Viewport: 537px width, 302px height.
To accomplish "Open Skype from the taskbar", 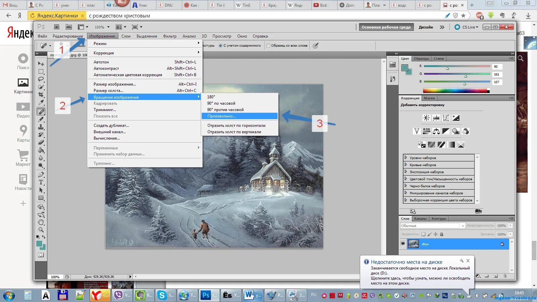I will 166,295.
